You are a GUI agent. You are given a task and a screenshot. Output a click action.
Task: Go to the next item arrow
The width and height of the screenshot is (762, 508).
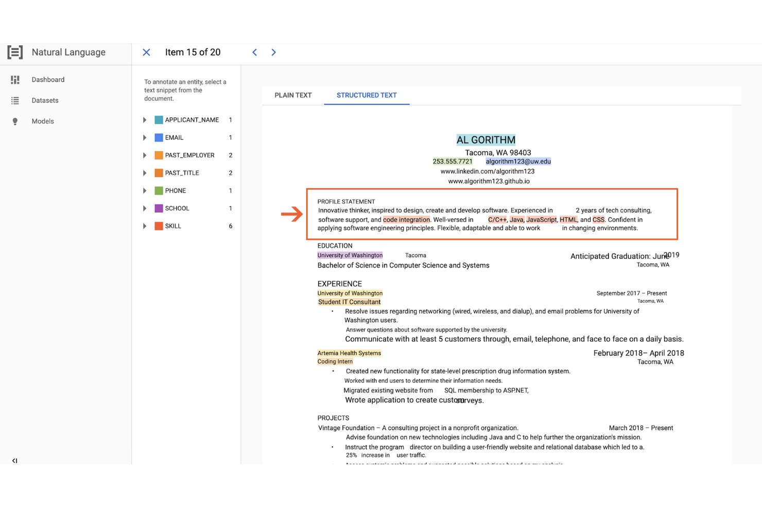(x=273, y=52)
